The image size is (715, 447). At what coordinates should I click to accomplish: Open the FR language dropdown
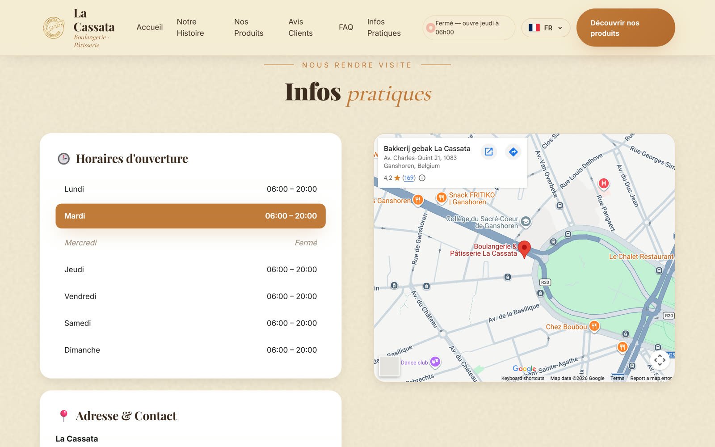(x=546, y=28)
